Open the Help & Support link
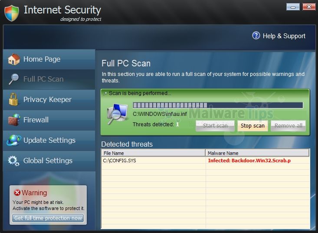 pyautogui.click(x=284, y=36)
